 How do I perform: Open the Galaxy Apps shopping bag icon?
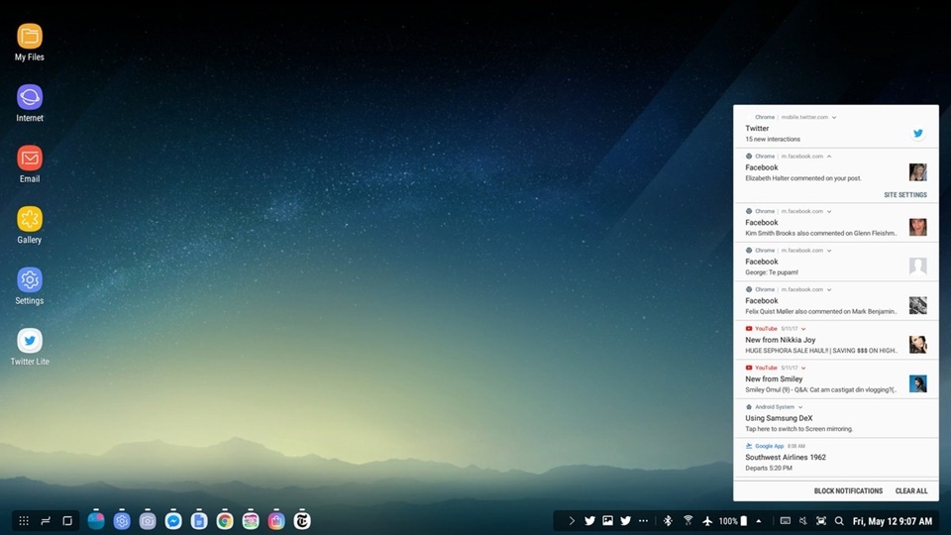coord(276,520)
